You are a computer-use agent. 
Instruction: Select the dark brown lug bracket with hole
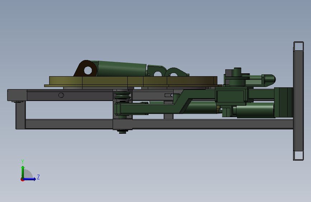[85, 69]
